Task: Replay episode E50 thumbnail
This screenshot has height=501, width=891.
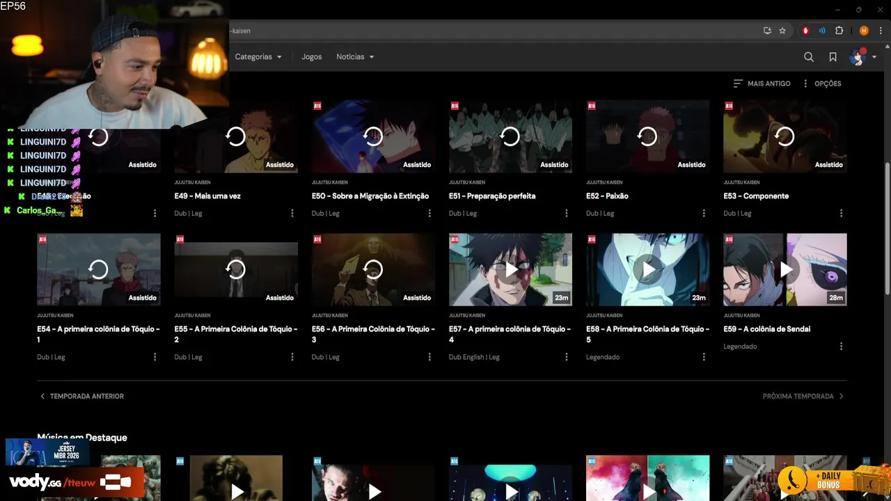Action: click(x=373, y=136)
